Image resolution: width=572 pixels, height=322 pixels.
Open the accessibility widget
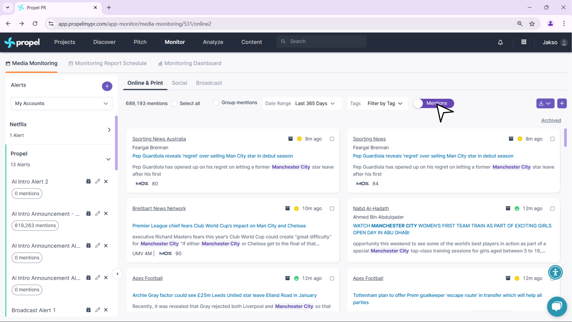555,272
